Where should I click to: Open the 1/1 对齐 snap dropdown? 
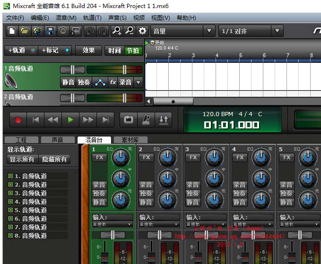point(277,31)
